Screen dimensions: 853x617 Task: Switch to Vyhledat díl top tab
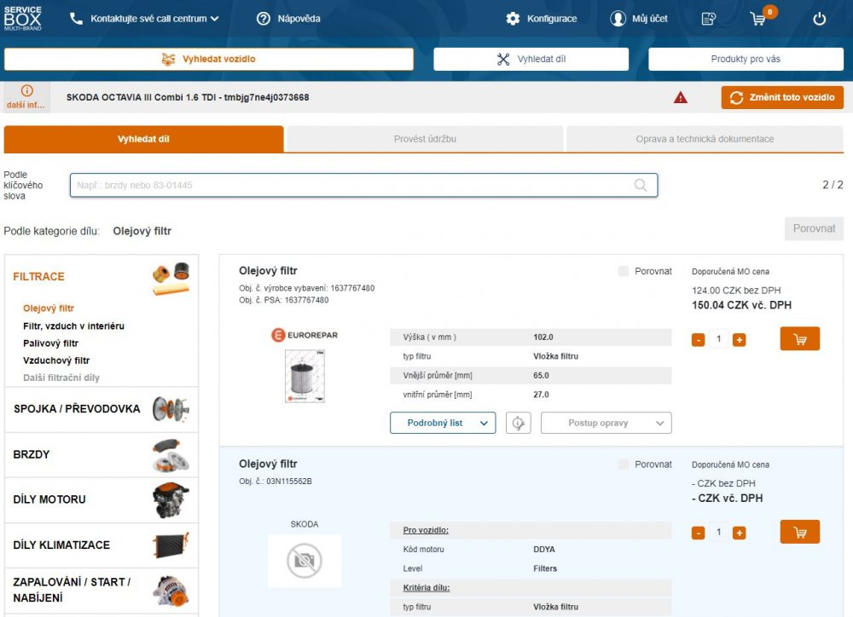[x=531, y=60]
